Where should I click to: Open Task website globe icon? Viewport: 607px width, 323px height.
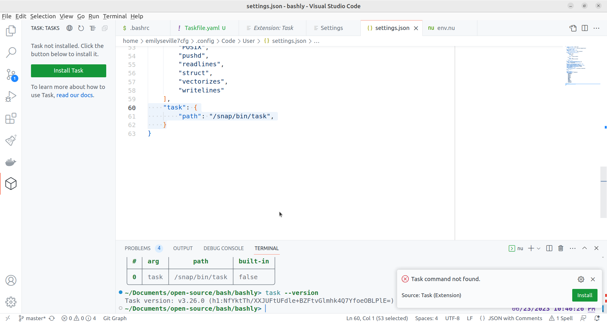70,28
